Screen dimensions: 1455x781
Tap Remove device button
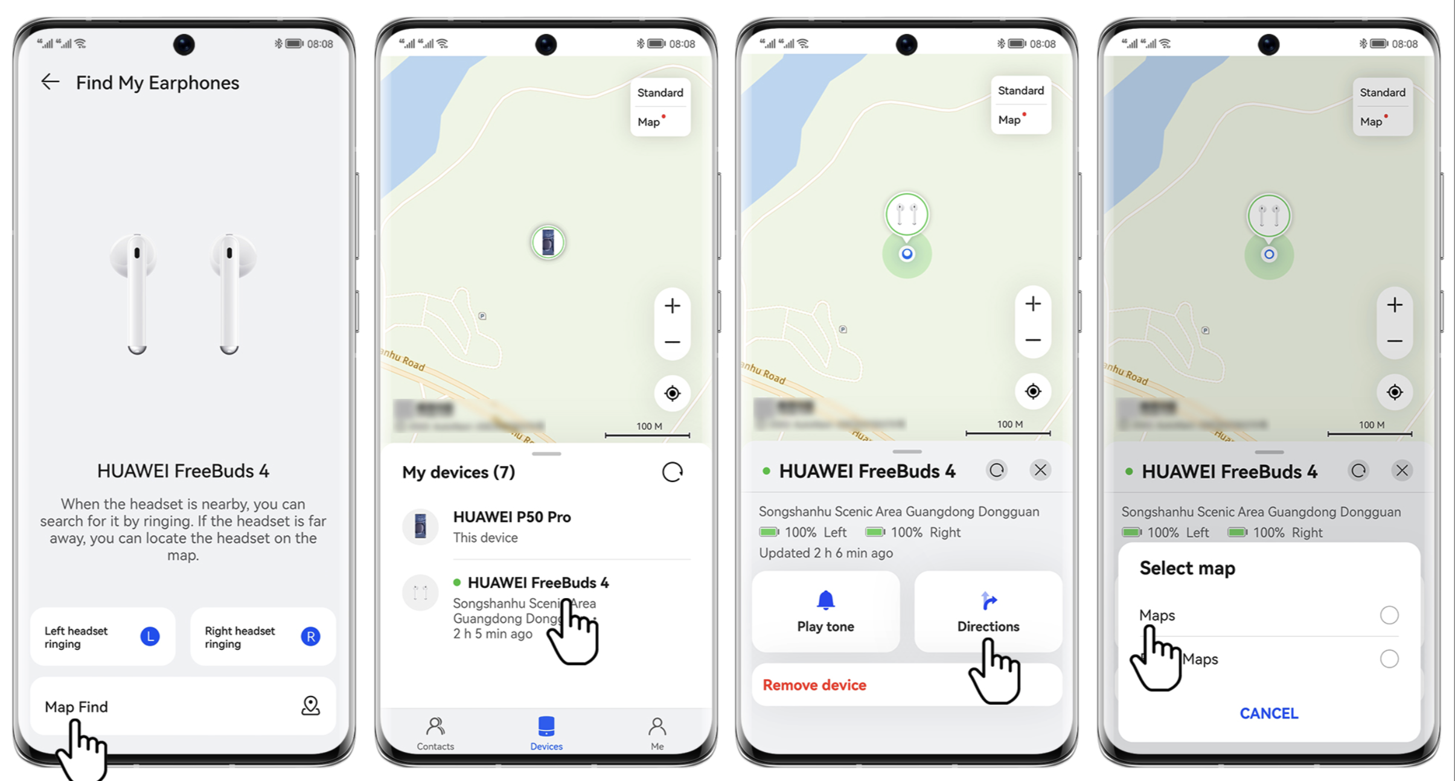[815, 684]
